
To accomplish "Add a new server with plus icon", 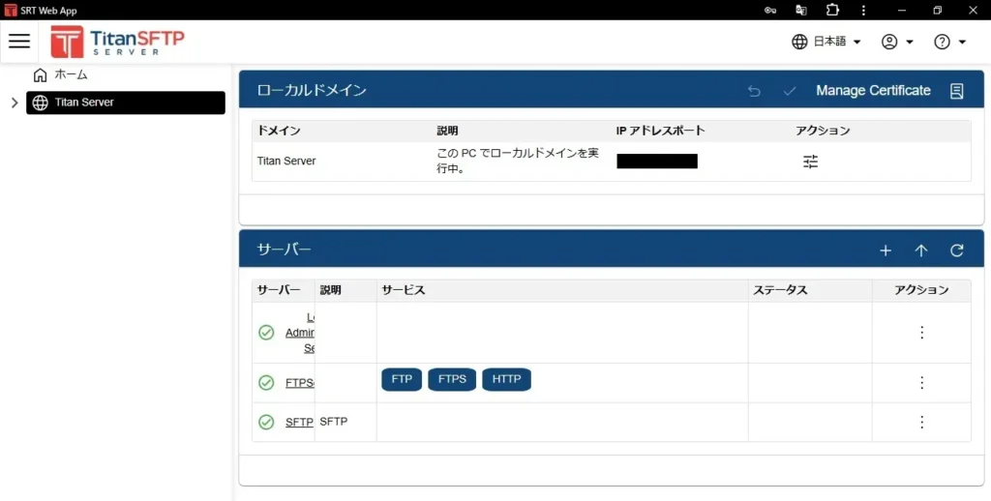I will [885, 250].
